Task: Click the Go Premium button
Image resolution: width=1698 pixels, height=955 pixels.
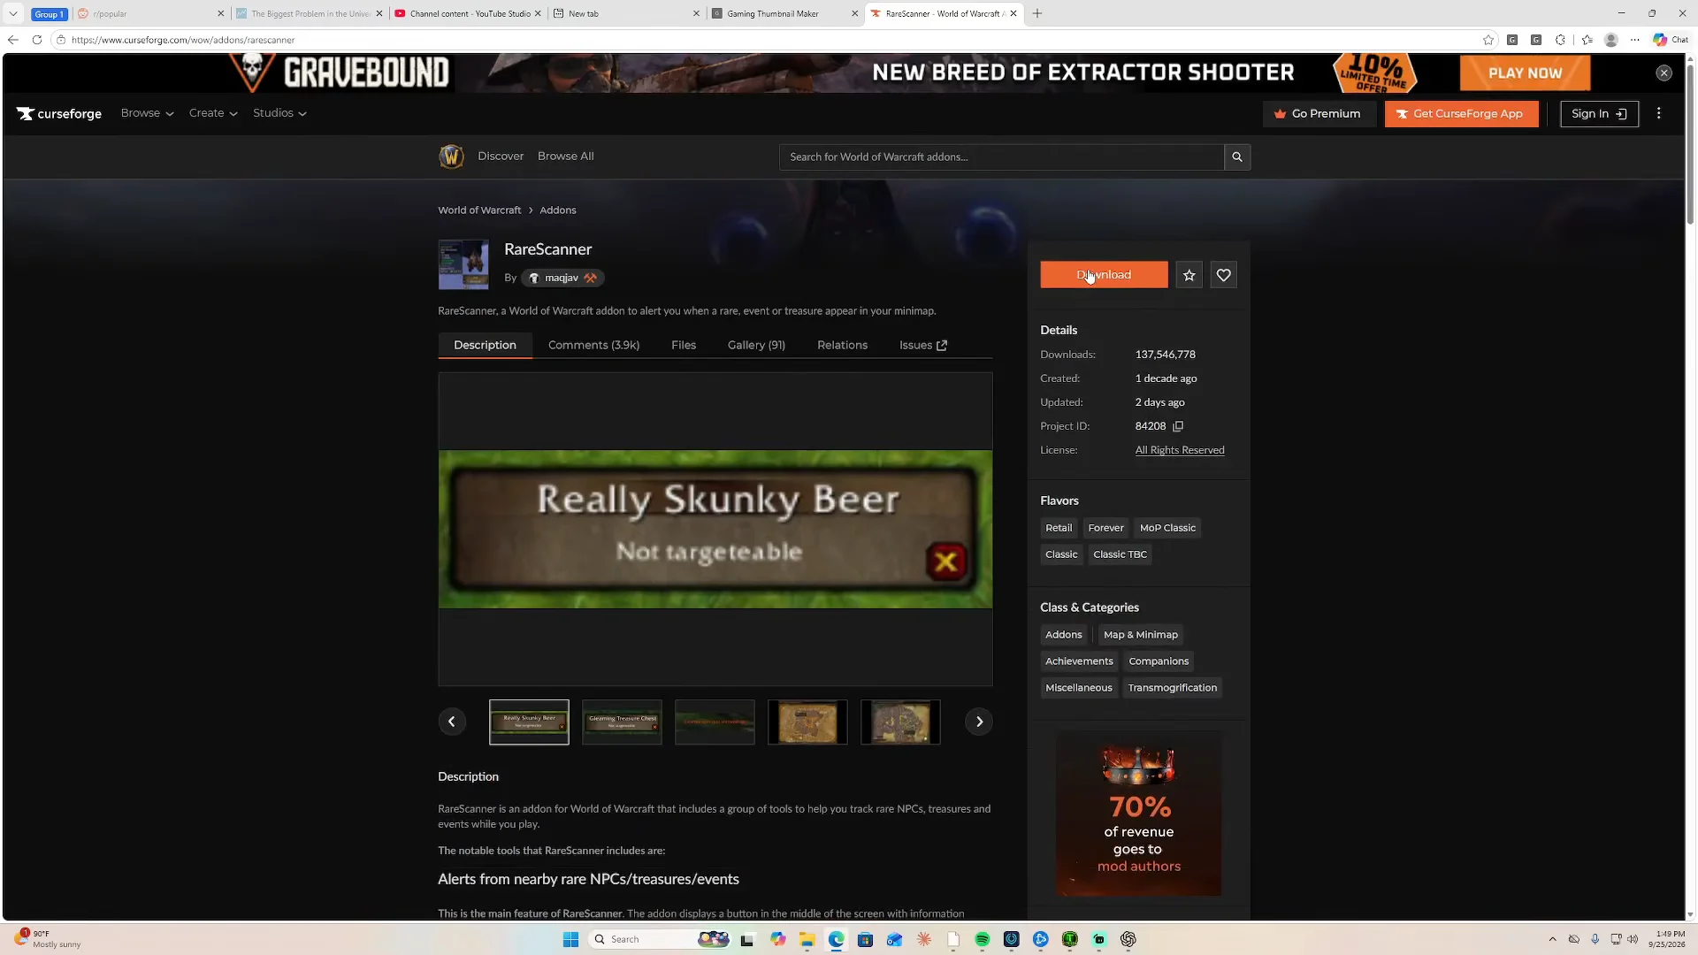Action: click(x=1319, y=113)
